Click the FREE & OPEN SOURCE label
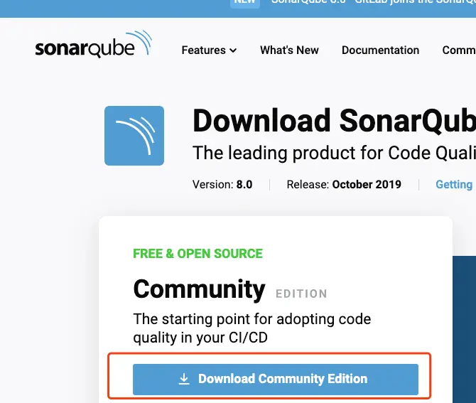The width and height of the screenshot is (476, 403). click(198, 254)
